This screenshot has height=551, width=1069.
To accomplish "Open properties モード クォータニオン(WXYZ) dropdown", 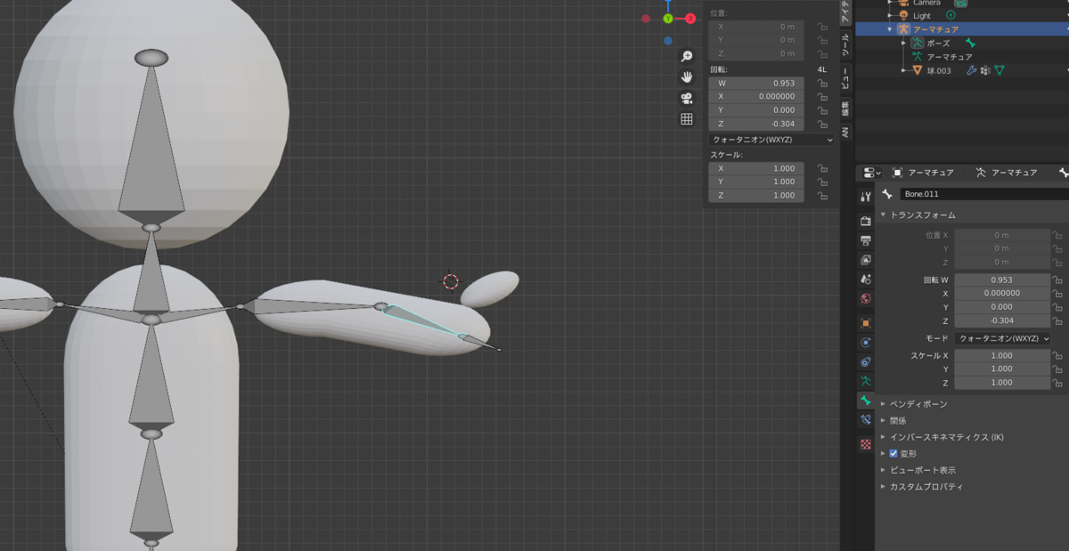I will tap(1003, 339).
